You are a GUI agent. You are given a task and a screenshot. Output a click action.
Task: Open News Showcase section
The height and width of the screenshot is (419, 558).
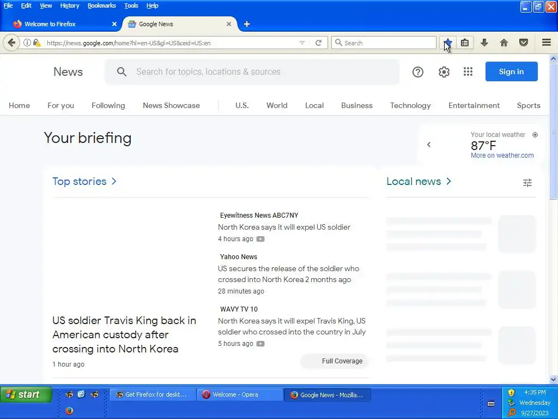click(171, 105)
